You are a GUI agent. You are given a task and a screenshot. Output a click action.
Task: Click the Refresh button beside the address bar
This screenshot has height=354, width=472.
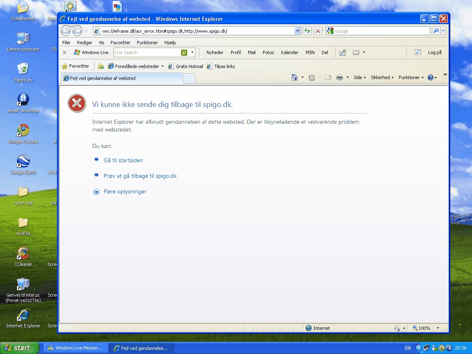pyautogui.click(x=307, y=31)
